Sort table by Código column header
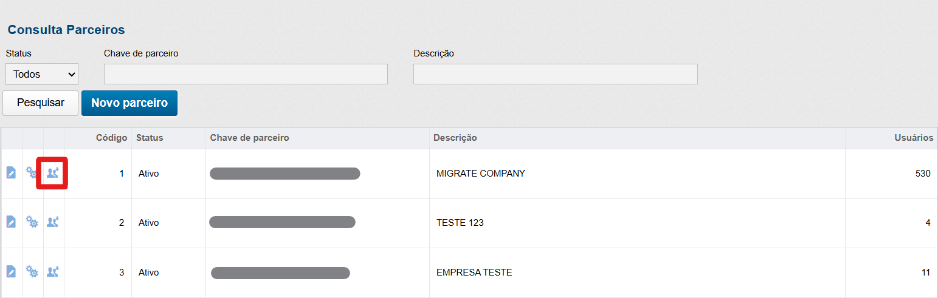This screenshot has height=298, width=938. (x=111, y=138)
